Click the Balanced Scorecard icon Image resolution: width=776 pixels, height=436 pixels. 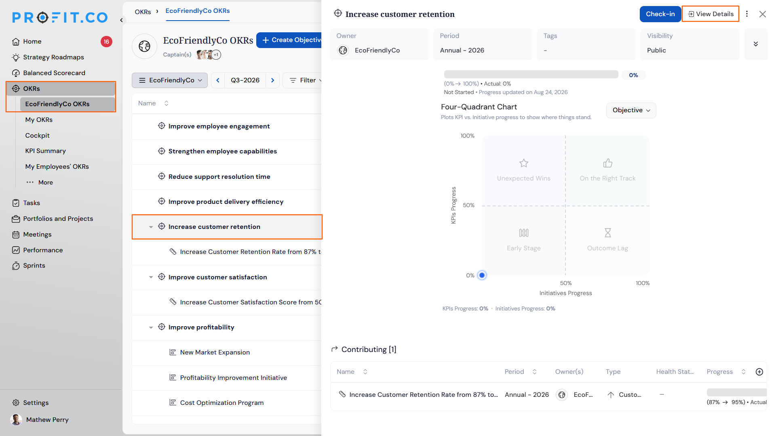(16, 73)
